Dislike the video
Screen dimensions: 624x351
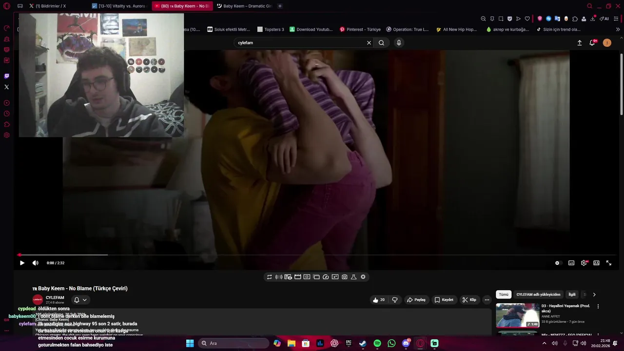395,300
